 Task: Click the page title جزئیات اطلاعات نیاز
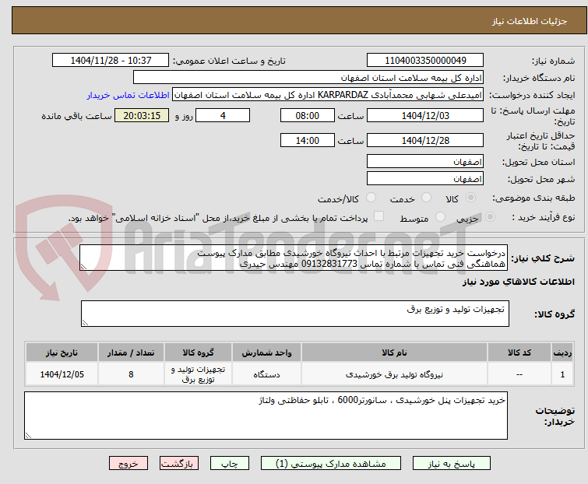click(529, 21)
